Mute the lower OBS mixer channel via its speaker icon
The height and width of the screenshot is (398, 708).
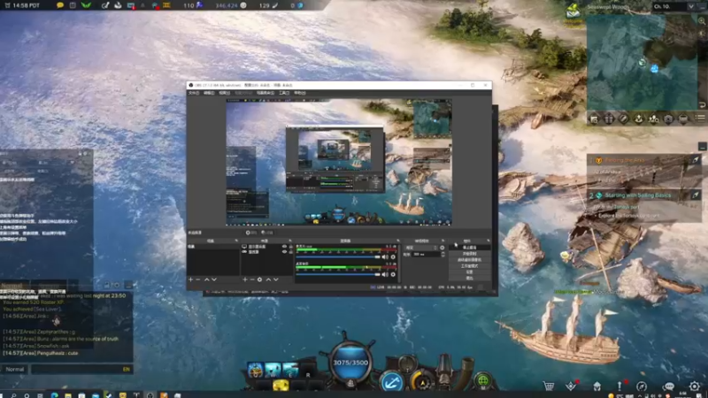[385, 274]
